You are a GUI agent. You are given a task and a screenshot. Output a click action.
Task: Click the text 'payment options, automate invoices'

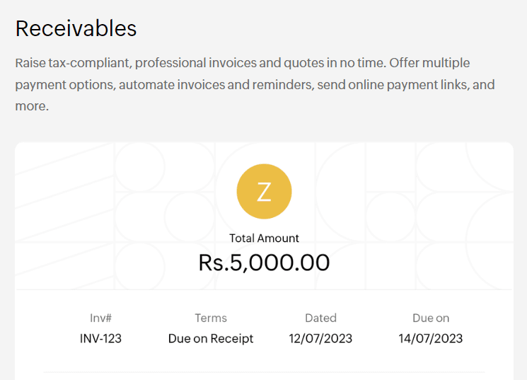click(x=120, y=85)
